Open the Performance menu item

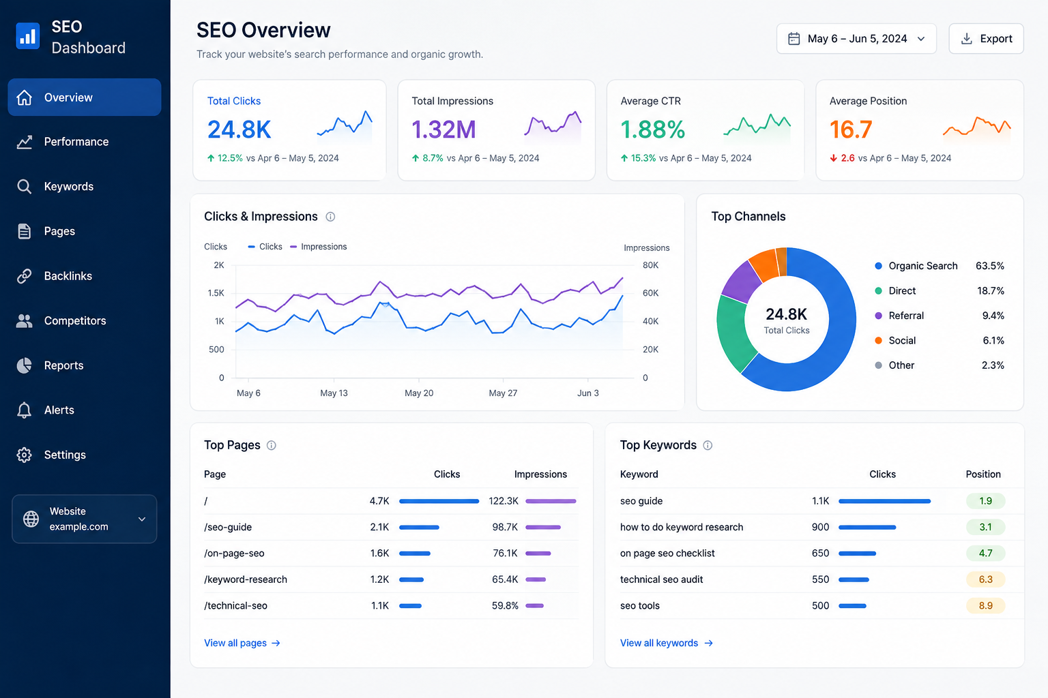(85, 142)
